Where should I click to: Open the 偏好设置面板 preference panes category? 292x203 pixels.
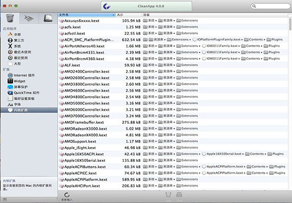click(x=21, y=98)
